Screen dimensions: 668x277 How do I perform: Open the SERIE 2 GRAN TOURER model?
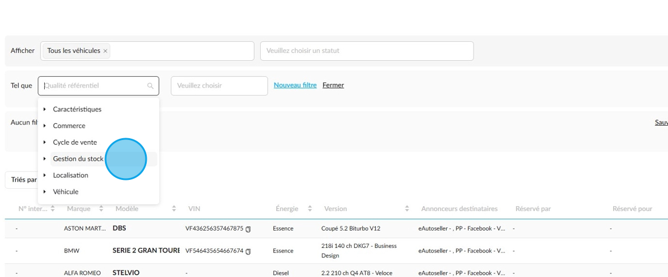click(146, 251)
